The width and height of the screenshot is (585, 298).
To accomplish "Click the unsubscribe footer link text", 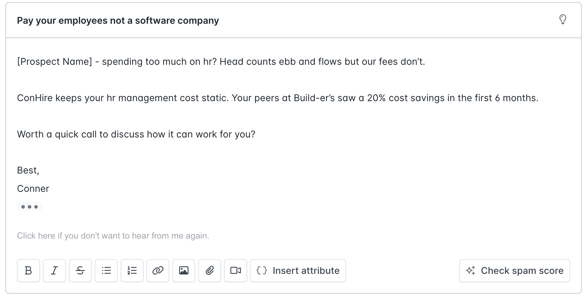I will [x=113, y=236].
